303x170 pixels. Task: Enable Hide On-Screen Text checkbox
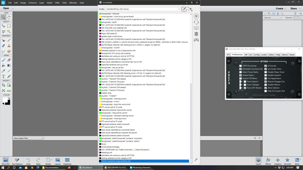pyautogui.click(x=265, y=91)
